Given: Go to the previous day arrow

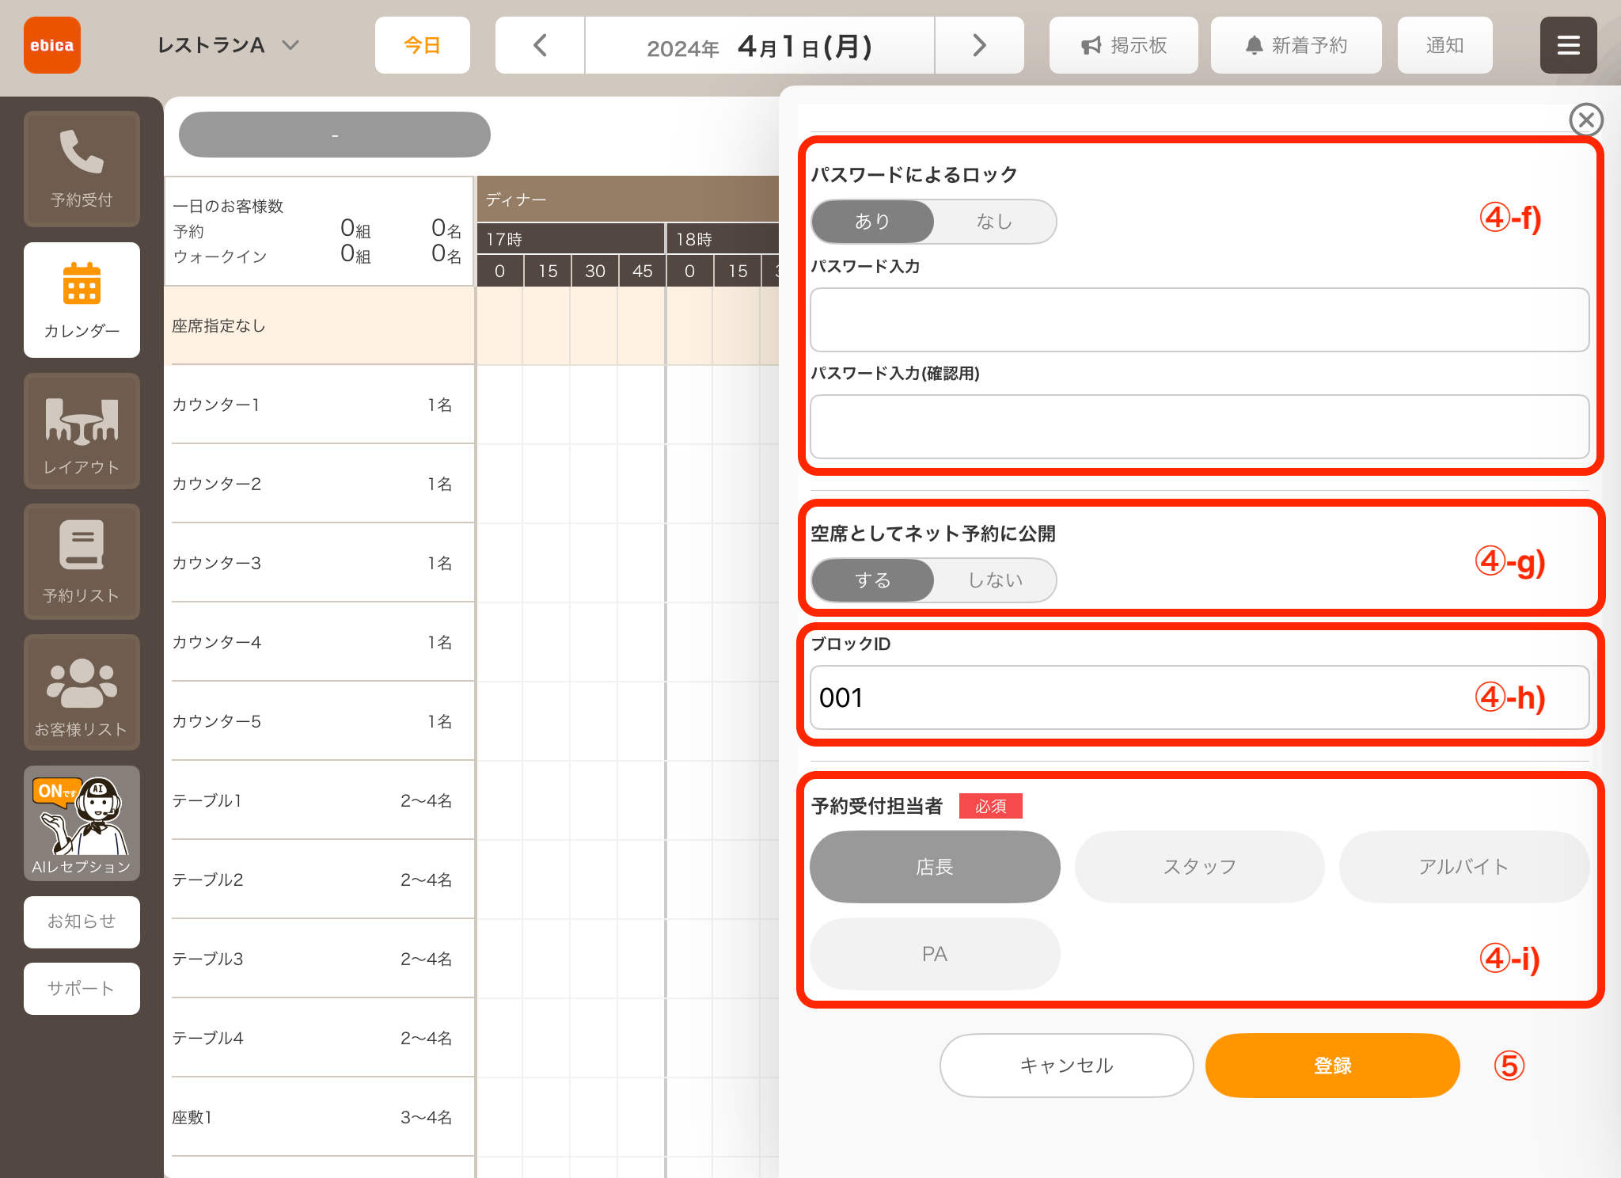Looking at the screenshot, I should tap(540, 45).
